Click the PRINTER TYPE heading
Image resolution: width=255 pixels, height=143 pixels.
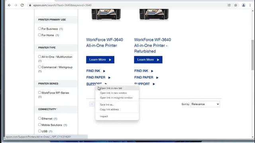pyautogui.click(x=47, y=48)
